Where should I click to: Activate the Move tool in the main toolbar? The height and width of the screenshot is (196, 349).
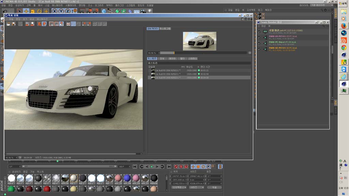pyautogui.click(x=26, y=11)
